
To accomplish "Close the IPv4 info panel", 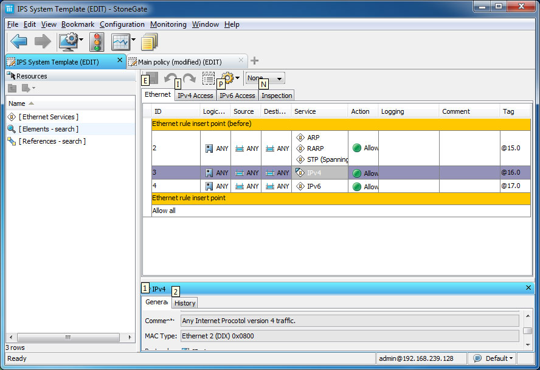I will point(528,287).
